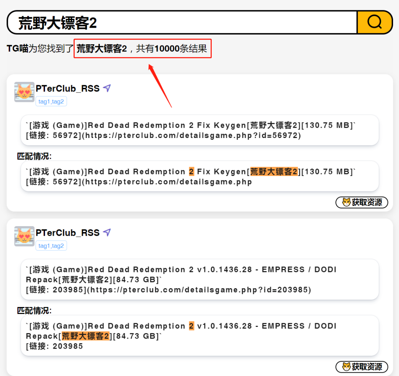Click 匹配情况 label above EMPRESS Repack match
Screen dimensions: 399x376
(x=34, y=310)
